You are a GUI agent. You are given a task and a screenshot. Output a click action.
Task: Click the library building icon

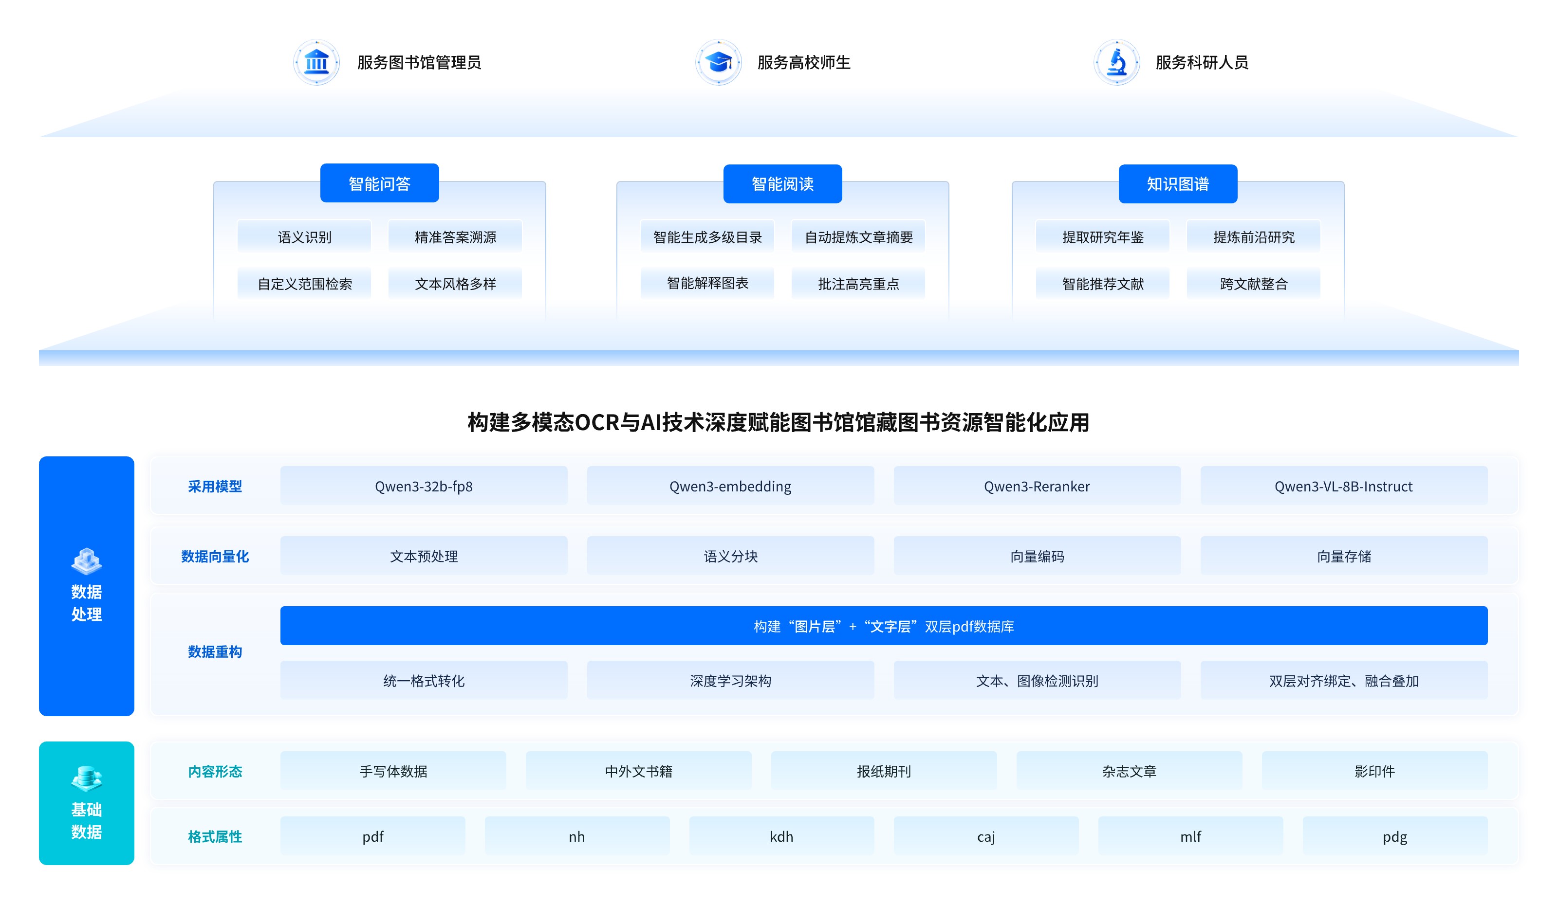(316, 62)
